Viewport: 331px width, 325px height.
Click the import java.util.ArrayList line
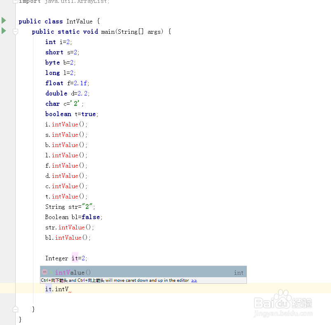(64, 2)
